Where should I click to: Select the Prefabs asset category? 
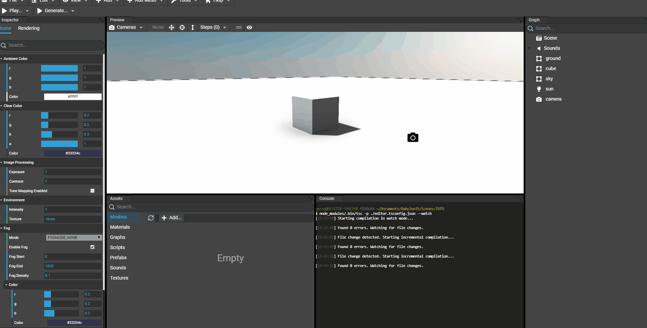coord(118,258)
